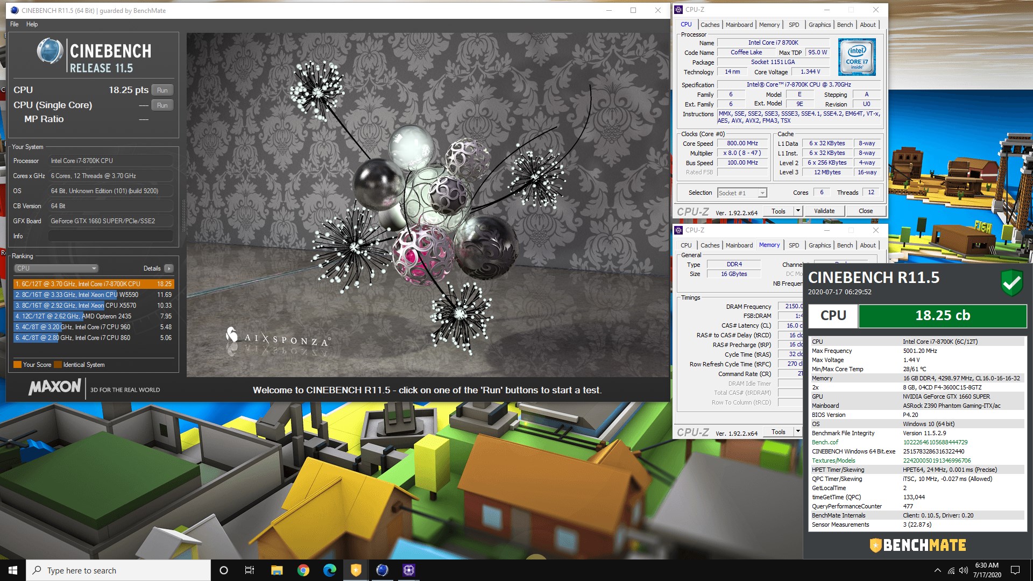Image resolution: width=1033 pixels, height=581 pixels.
Task: Open the network status tray icon
Action: [951, 570]
